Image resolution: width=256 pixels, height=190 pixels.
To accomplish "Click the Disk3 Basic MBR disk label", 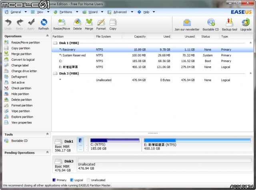I will click(x=64, y=165).
